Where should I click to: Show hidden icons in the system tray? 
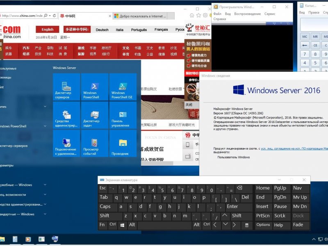click(314, 239)
